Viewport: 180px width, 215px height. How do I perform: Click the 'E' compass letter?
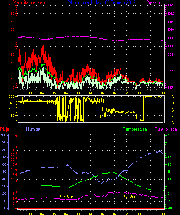[x=173, y=117]
